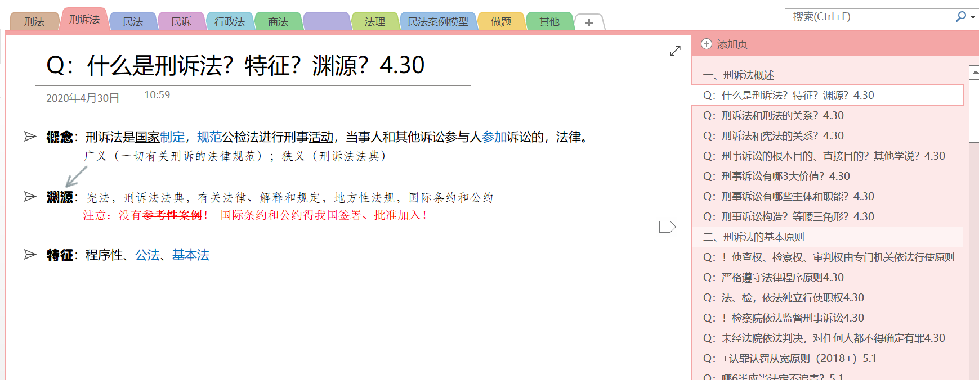Click the text 宪法，刑诉法法典 in 渊源 line
The height and width of the screenshot is (380, 979).
point(136,197)
